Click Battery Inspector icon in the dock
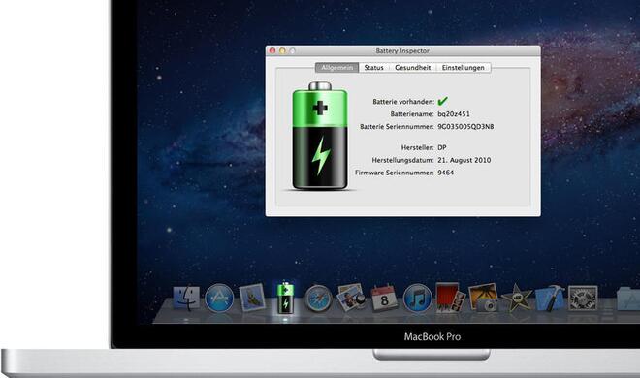Screen dimensions: 640x378 click(x=286, y=298)
